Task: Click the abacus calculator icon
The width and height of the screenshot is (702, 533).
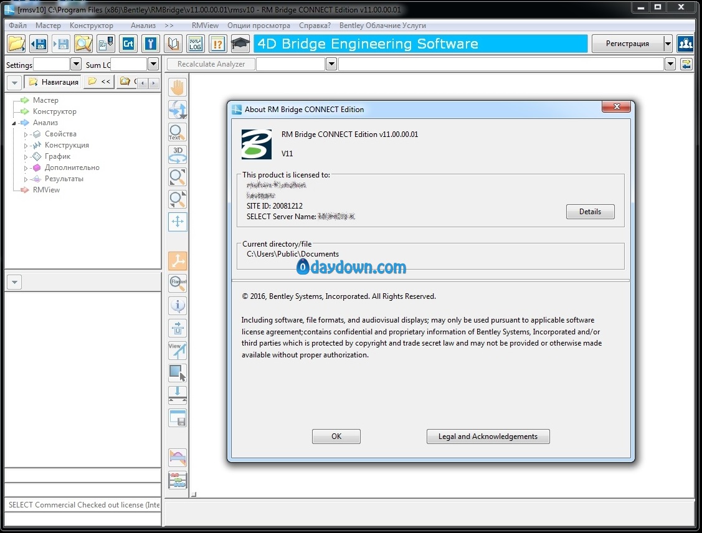Action: point(178,481)
